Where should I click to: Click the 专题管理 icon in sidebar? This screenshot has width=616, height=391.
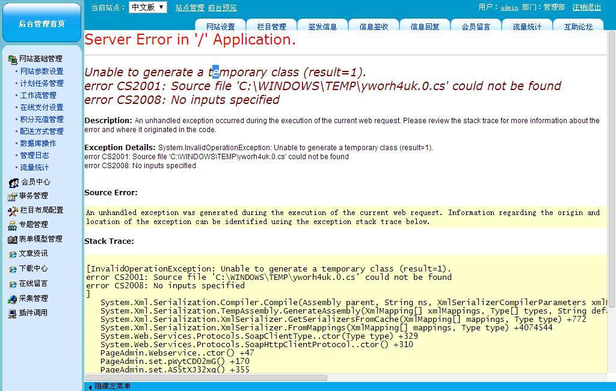(12, 225)
